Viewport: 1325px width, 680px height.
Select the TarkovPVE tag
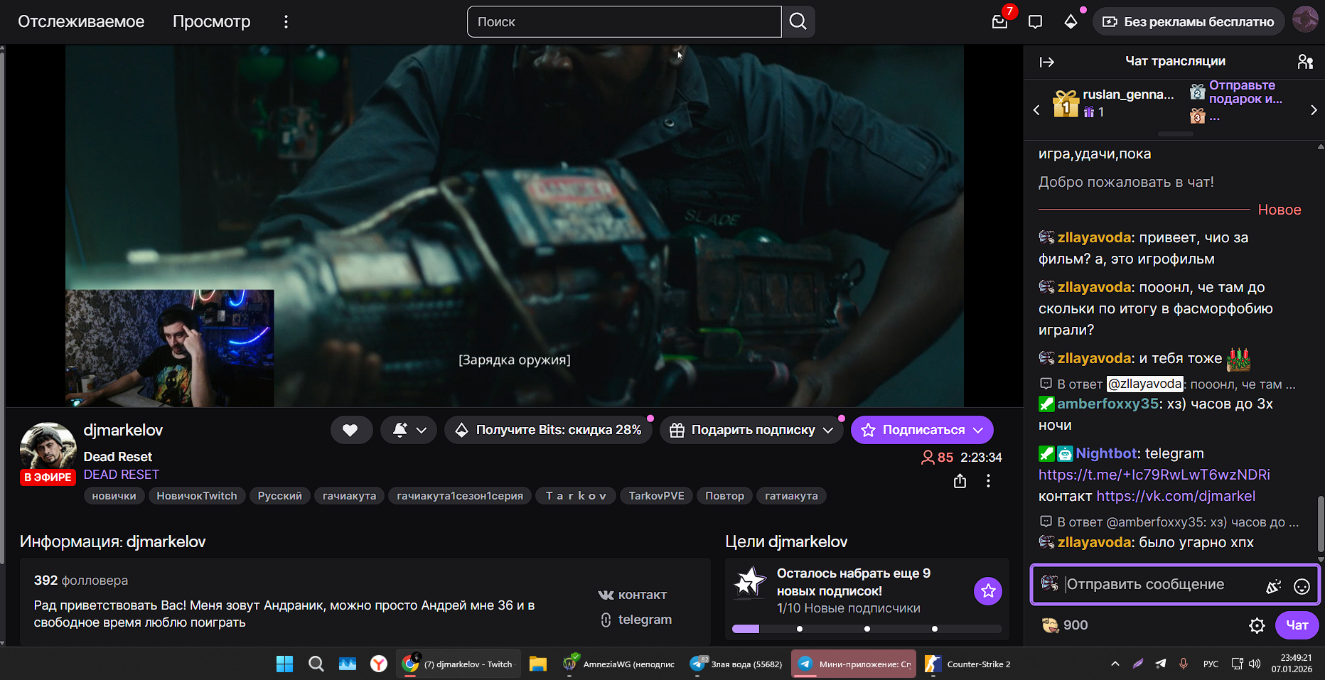tap(656, 496)
